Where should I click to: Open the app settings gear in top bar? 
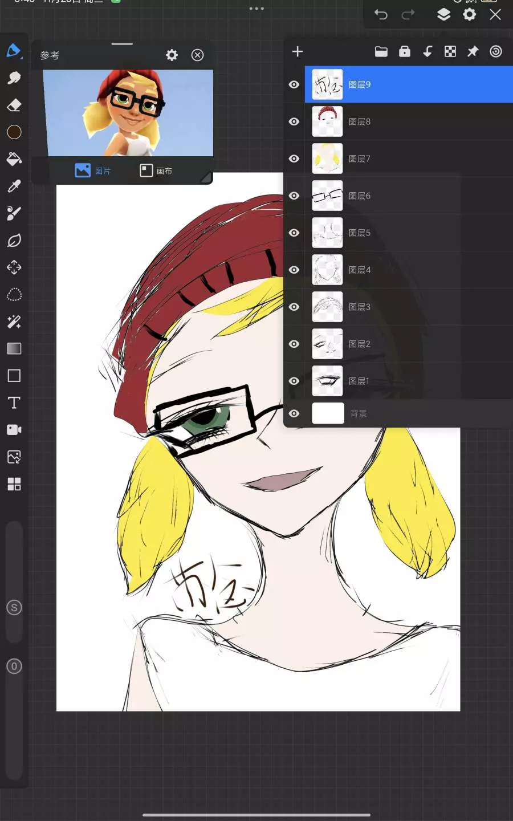pos(470,15)
